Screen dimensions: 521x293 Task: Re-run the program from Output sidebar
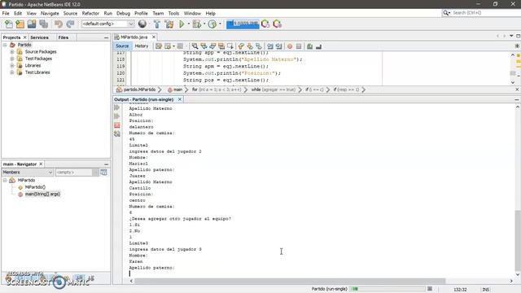[117, 107]
